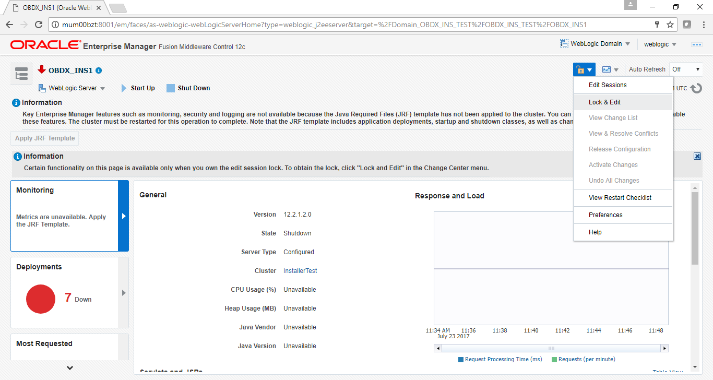Click browser back arrow
This screenshot has height=380, width=713.
tap(9, 25)
